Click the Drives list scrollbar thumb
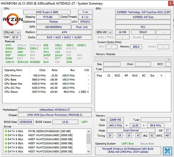The width and height of the screenshot is (174, 157). tap(88, 139)
